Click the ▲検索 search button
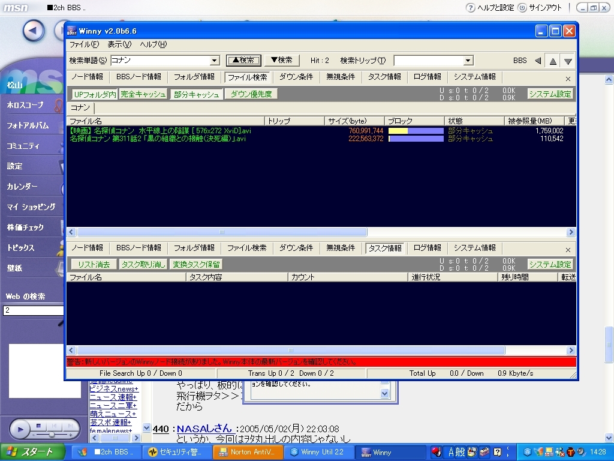Viewport: 614px width, 461px height. [x=243, y=61]
